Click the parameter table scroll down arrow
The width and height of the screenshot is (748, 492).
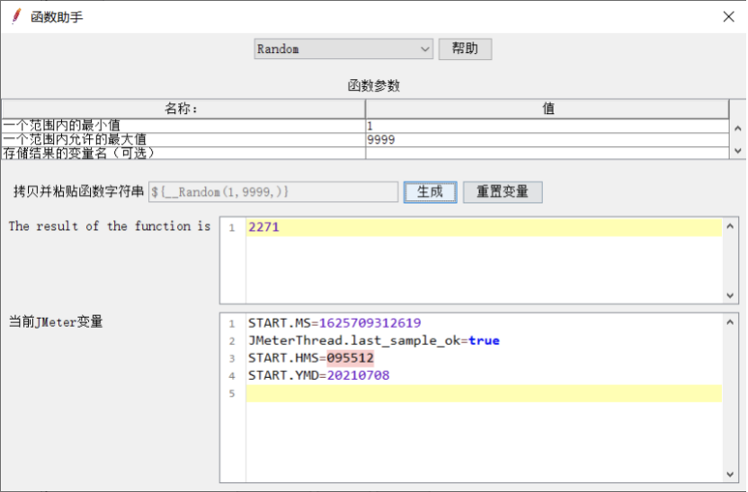737,151
